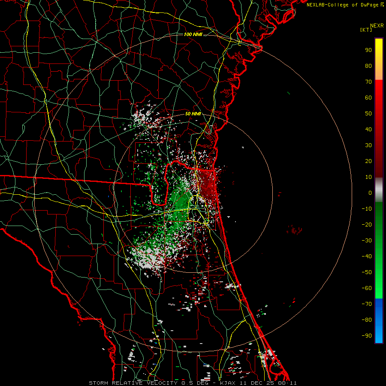Click the 0.5 DEG elevation text in caption
The width and height of the screenshot is (386, 386).
pos(195,383)
